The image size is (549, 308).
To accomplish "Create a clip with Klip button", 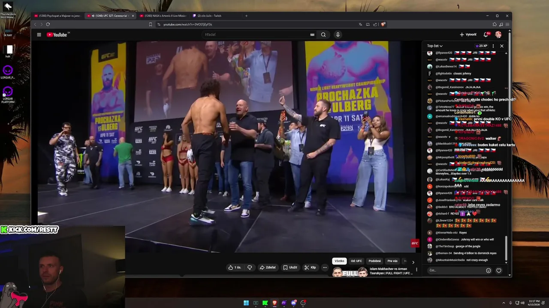I will [x=310, y=267].
